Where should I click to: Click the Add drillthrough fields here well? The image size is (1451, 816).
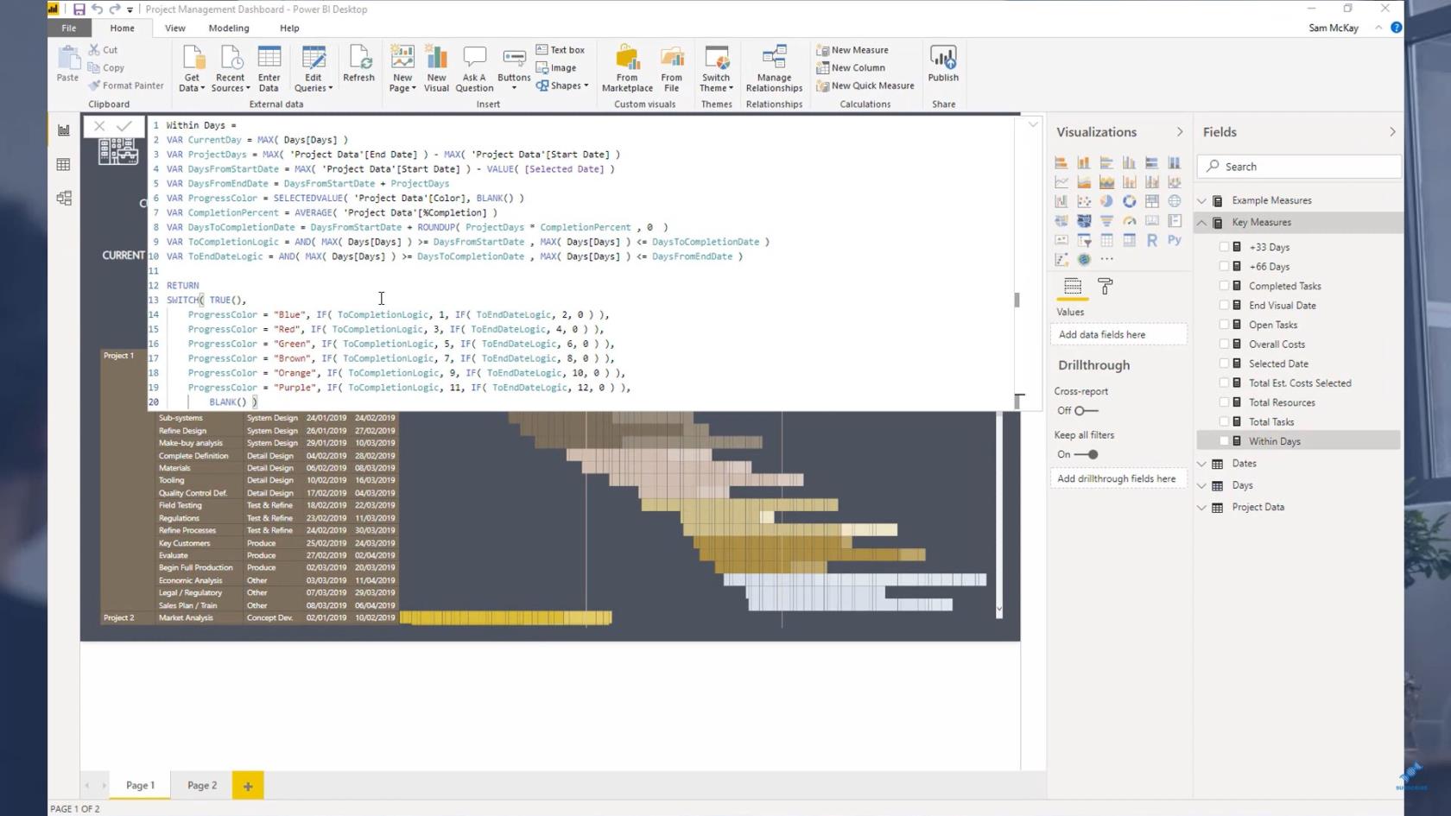[1118, 478]
